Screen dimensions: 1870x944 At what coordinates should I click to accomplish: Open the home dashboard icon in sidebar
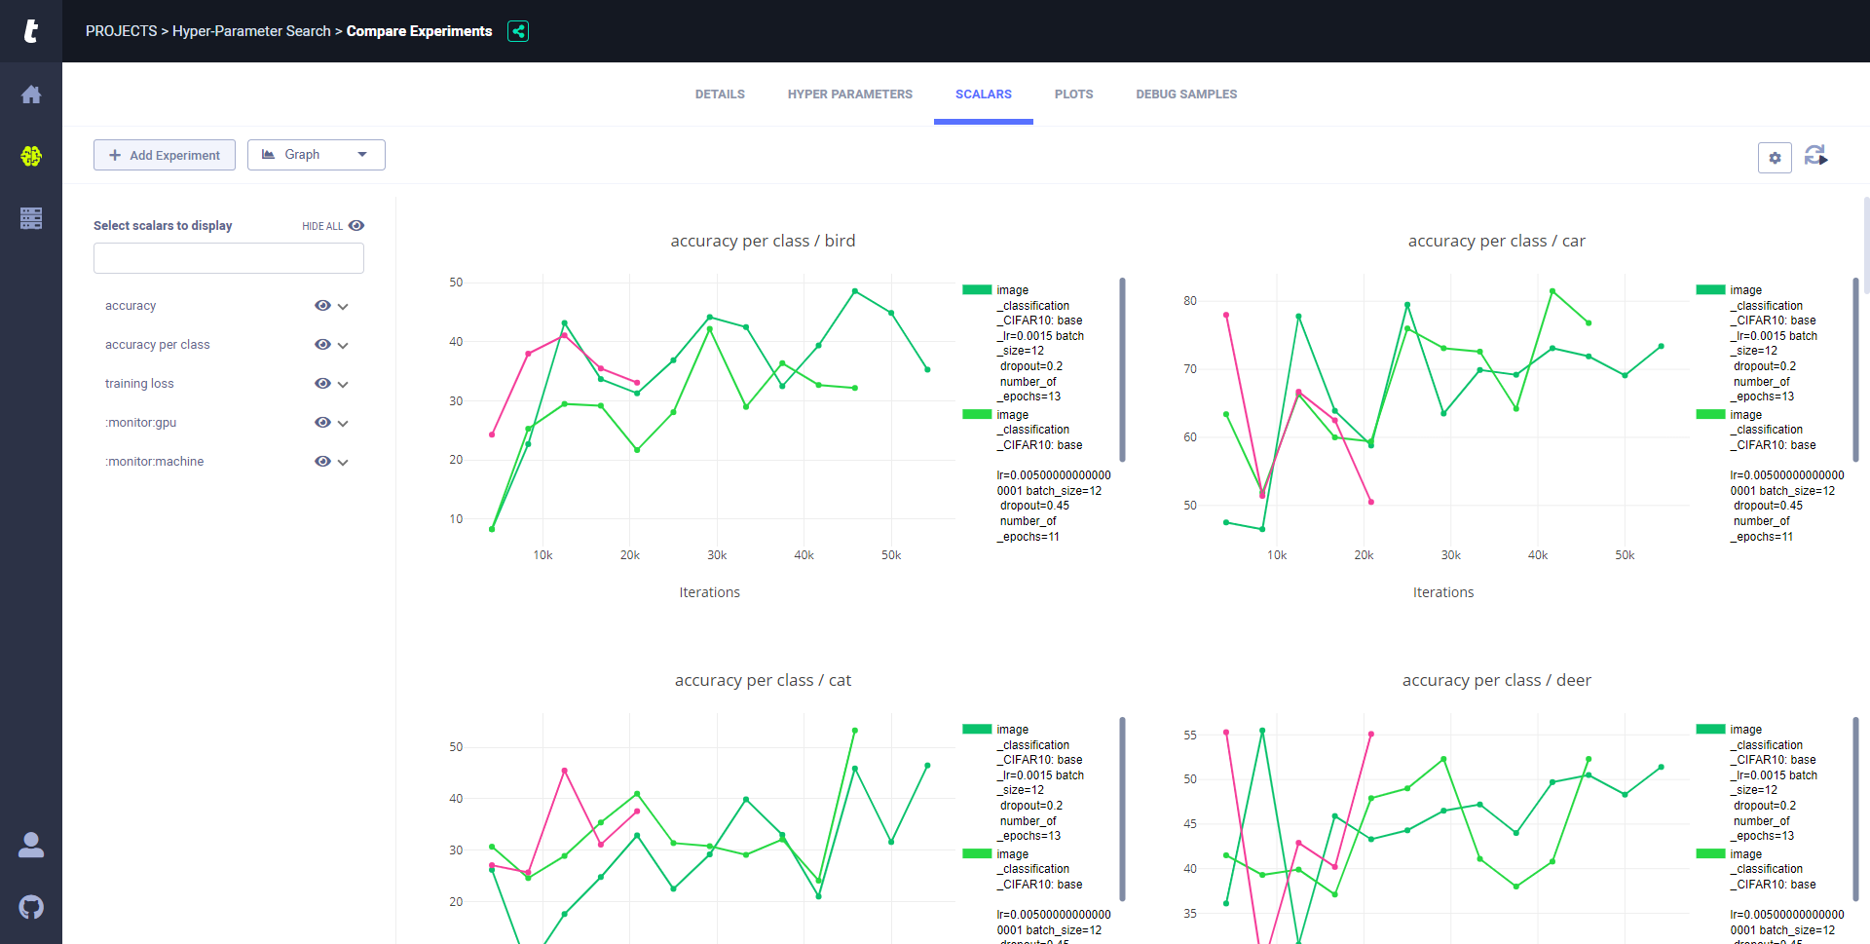[31, 94]
